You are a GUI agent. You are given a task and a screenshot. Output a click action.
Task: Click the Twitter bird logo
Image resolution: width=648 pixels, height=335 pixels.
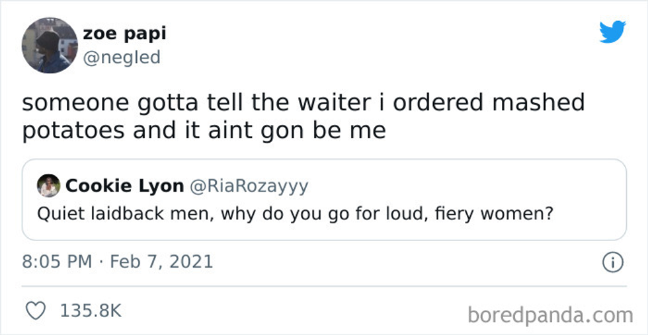click(x=612, y=32)
